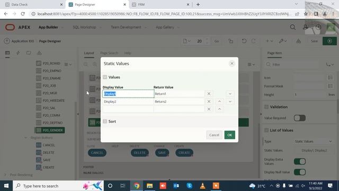Open search in APEX header
The height and width of the screenshot is (191, 339).
tap(293, 27)
